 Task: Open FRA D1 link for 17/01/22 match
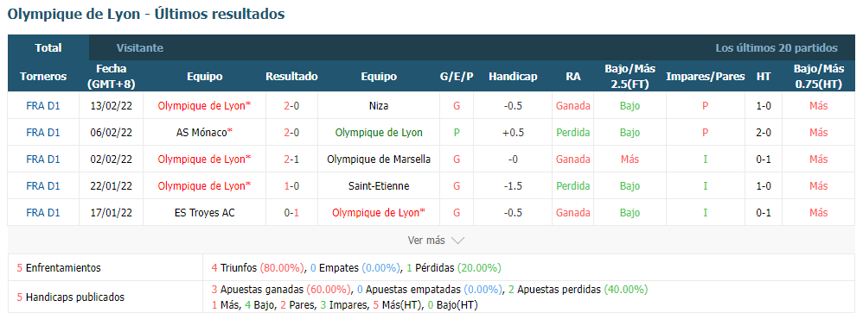[43, 212]
